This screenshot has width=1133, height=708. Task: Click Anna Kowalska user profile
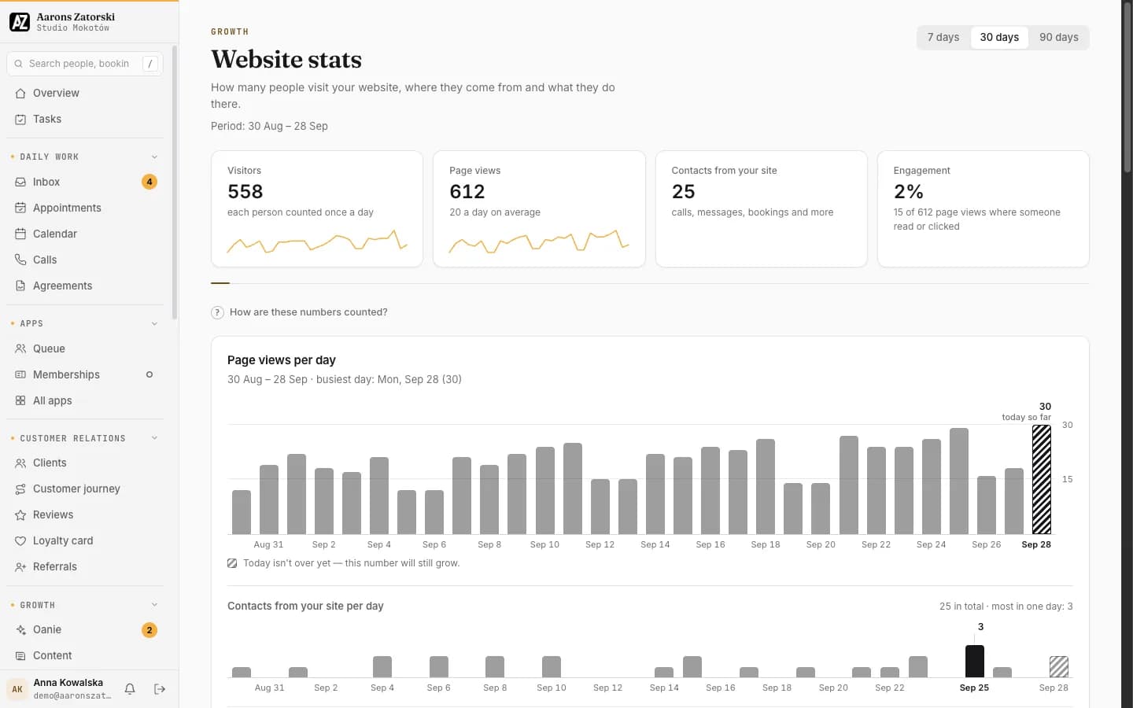[x=59, y=689]
